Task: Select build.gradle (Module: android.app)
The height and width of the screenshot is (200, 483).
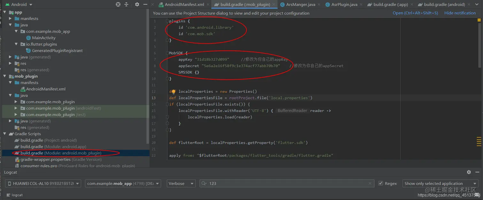Action: [x=53, y=147]
